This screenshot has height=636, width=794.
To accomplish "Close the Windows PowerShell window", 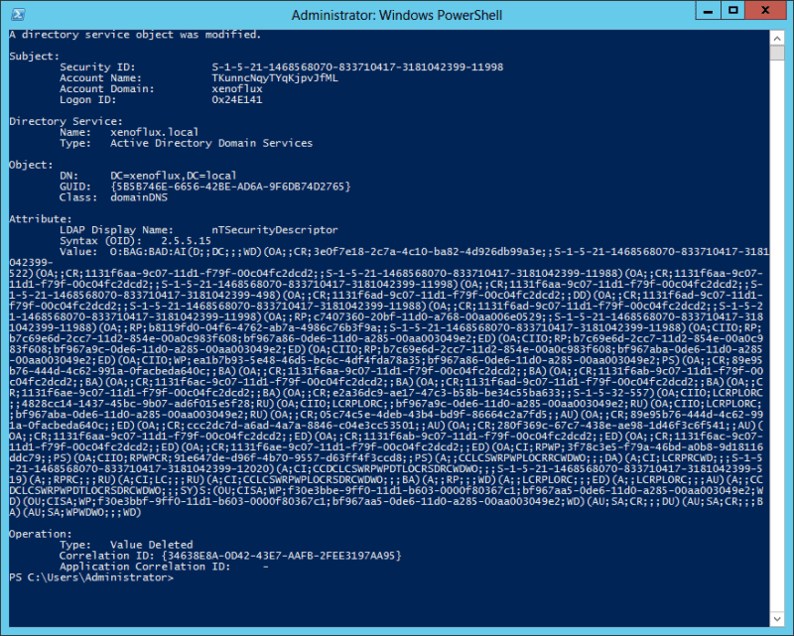I will 765,11.
